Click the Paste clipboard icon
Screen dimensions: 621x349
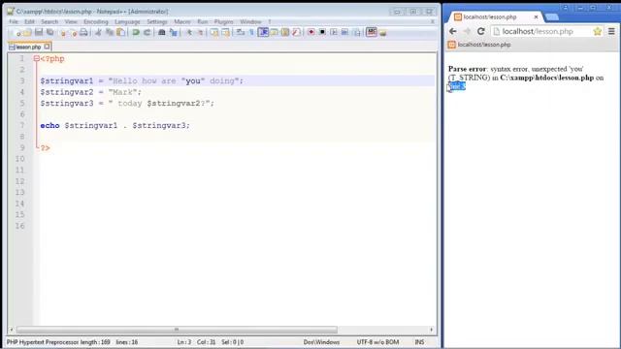[x=120, y=32]
